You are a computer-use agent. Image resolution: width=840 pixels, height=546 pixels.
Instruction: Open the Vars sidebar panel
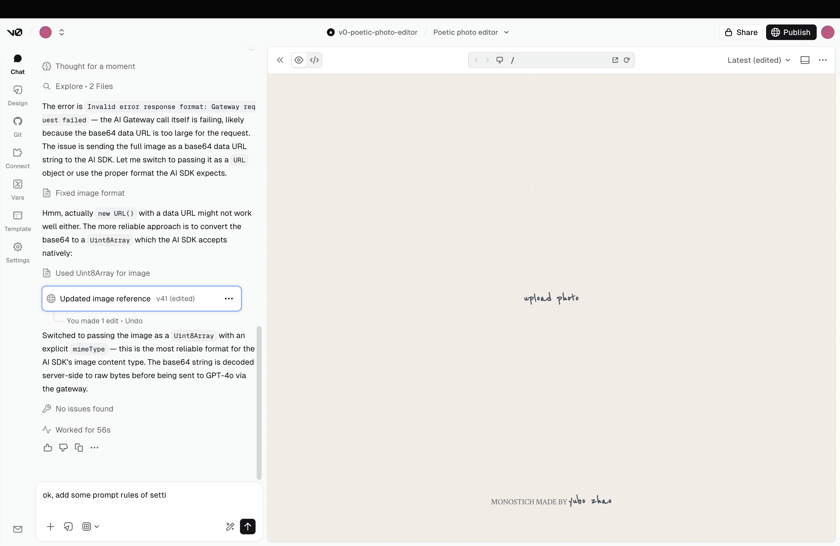[x=18, y=190]
